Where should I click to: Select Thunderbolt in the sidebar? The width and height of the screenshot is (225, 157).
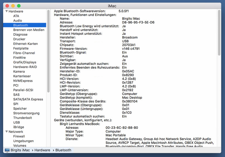click(x=22, y=118)
